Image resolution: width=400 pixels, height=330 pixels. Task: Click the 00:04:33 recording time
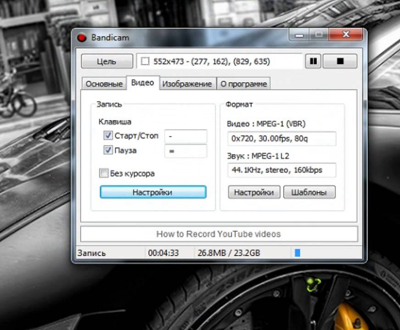(x=163, y=253)
